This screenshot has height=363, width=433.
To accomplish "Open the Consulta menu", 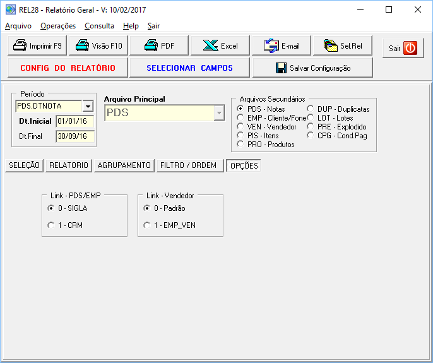I will click(x=100, y=26).
